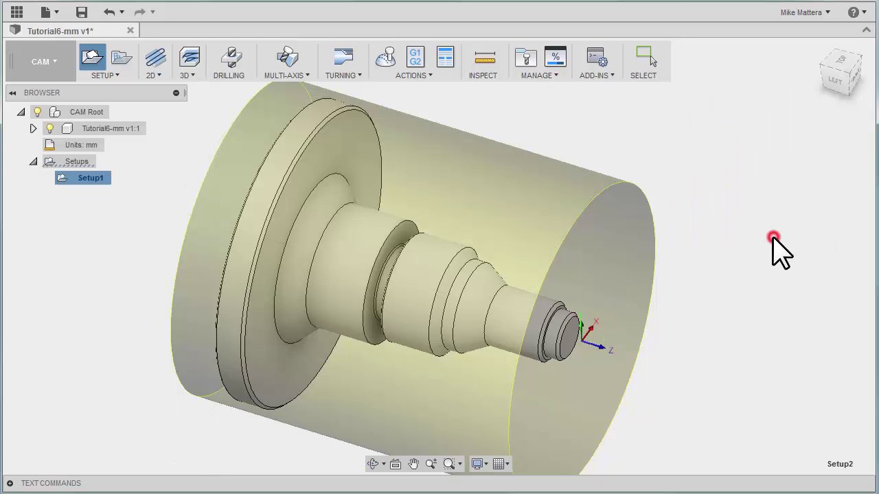Click the Undo arrow
This screenshot has height=494, width=879.
109,12
